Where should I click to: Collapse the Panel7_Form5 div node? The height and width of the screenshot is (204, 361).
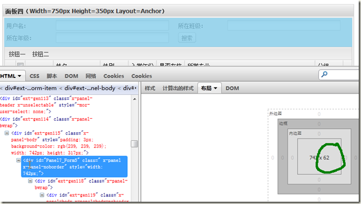coord(18,160)
